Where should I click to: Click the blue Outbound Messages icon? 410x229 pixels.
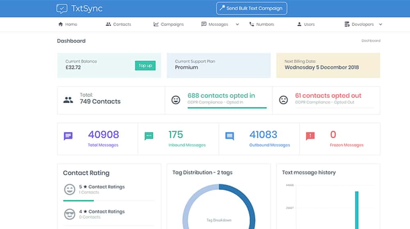[x=230, y=136]
